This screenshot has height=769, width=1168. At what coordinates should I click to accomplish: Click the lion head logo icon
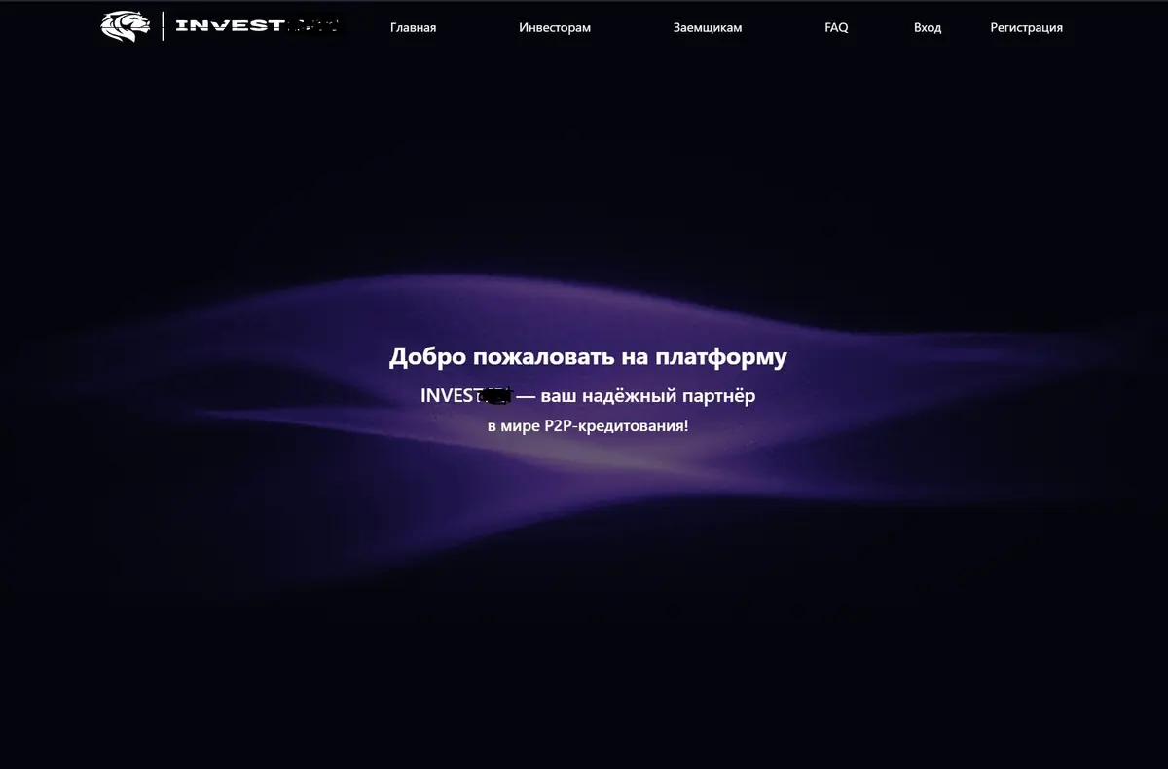[x=126, y=26]
